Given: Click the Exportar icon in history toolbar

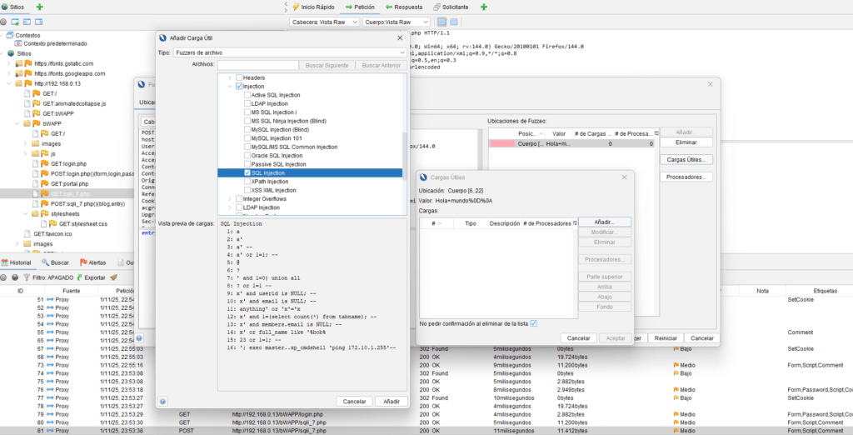Looking at the screenshot, I should pyautogui.click(x=79, y=277).
